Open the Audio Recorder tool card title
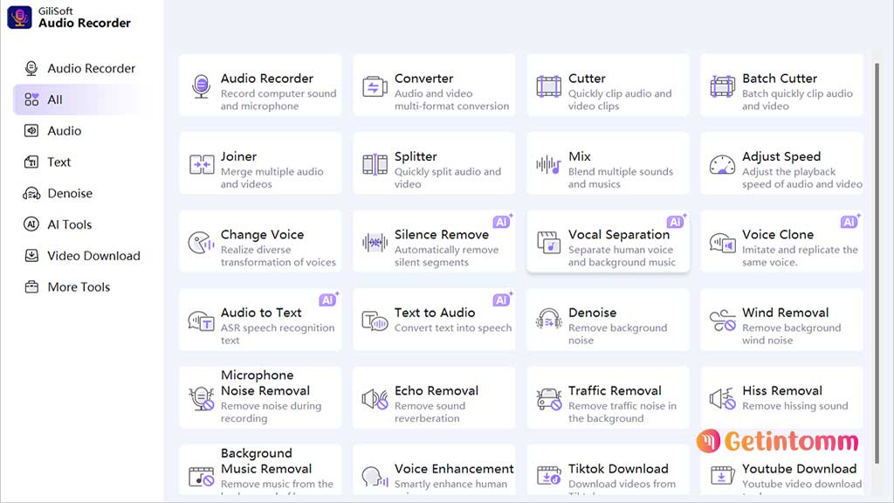The height and width of the screenshot is (503, 894). 267,79
